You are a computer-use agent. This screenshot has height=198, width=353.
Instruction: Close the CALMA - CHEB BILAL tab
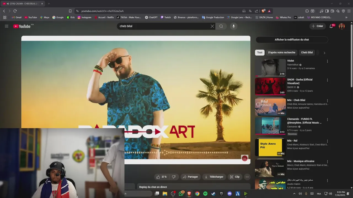[x=42, y=4]
